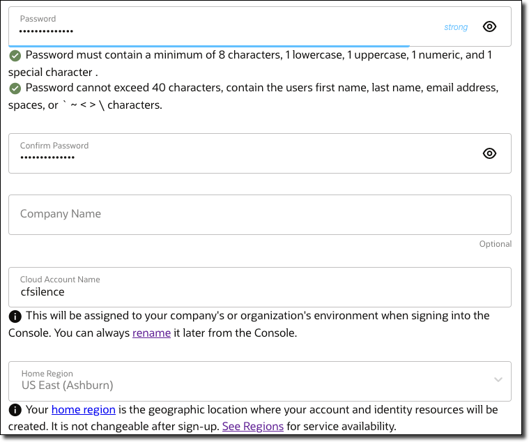Click the "Cloud Account Name" field label
Image resolution: width=529 pixels, height=442 pixels.
pyautogui.click(x=60, y=280)
